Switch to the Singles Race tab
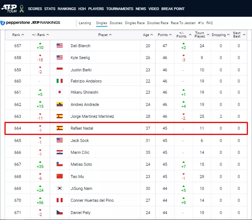The height and width of the screenshot is (220, 252). [135, 23]
